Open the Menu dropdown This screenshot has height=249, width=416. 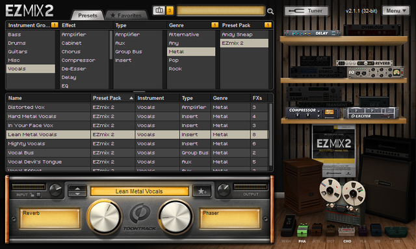396,11
